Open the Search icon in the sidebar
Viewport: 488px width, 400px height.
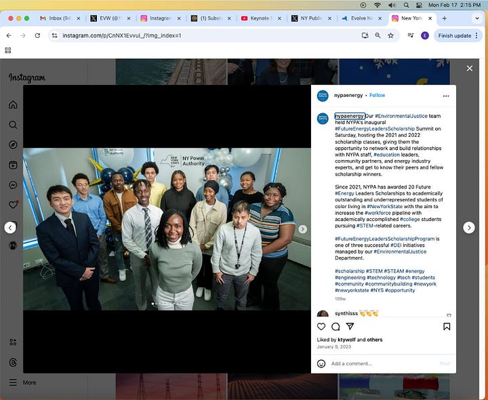[x=13, y=125]
